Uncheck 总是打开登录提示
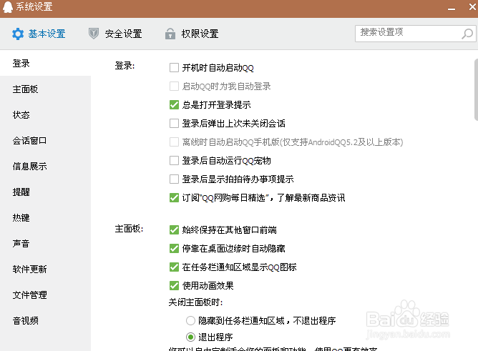478x351 pixels. 174,104
